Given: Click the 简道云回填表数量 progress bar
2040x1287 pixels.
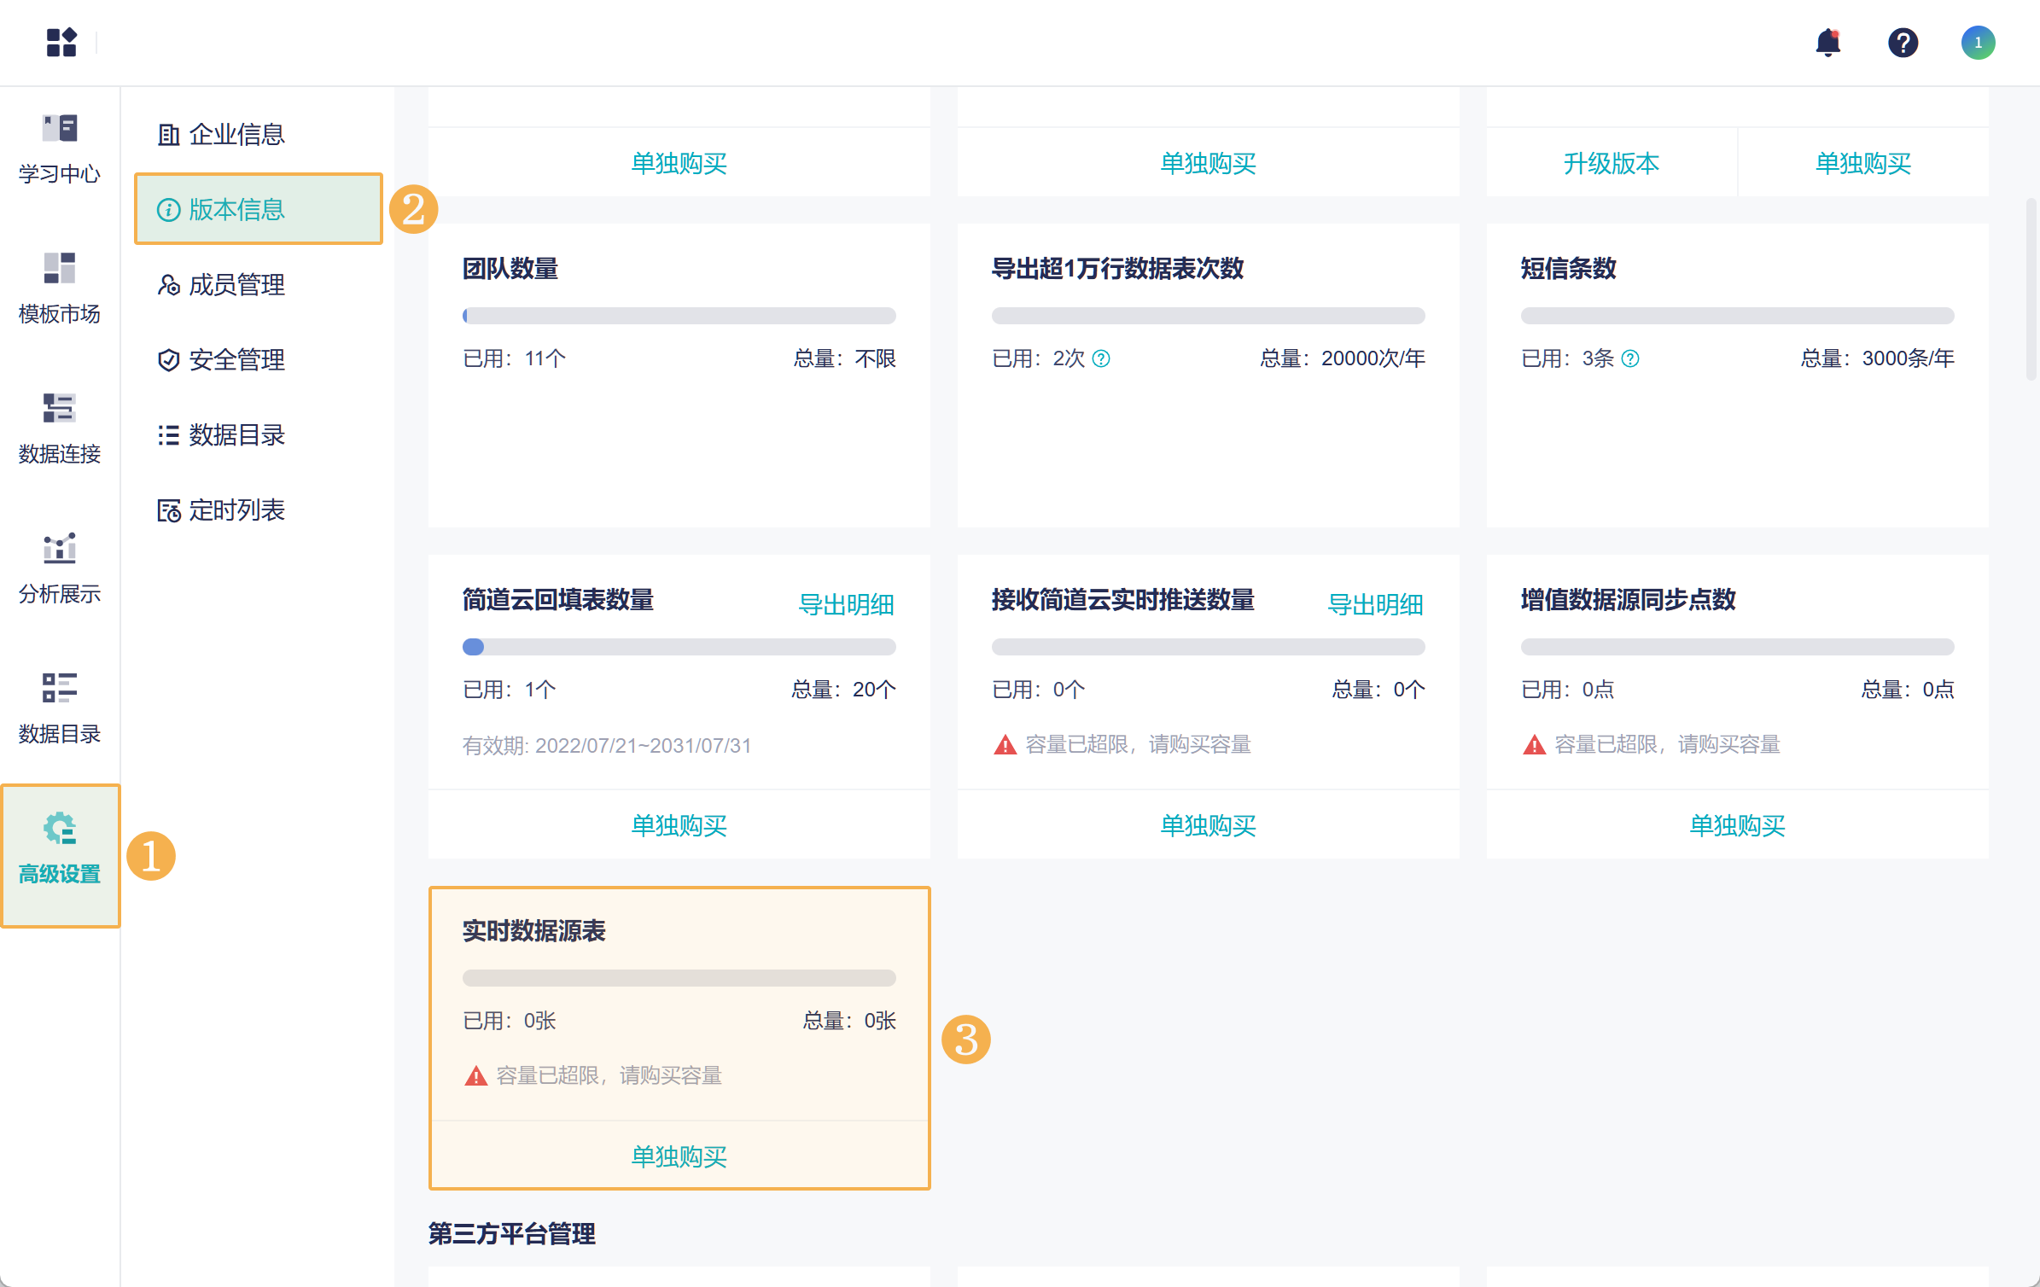Looking at the screenshot, I should [x=679, y=647].
